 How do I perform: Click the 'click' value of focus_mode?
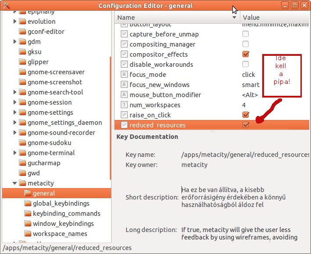click(x=248, y=75)
